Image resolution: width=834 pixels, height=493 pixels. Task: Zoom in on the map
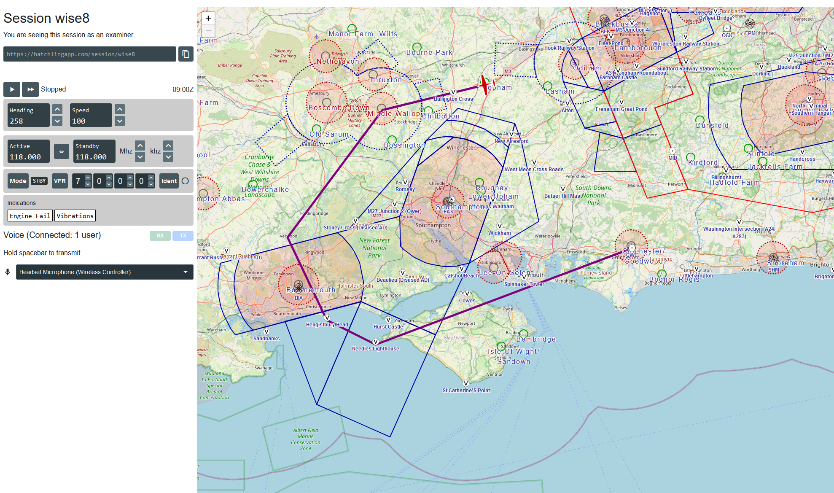[x=208, y=18]
